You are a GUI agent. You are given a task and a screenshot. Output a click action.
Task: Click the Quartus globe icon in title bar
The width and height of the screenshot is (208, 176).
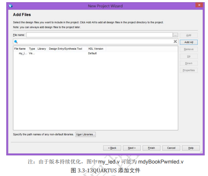point(11,6)
